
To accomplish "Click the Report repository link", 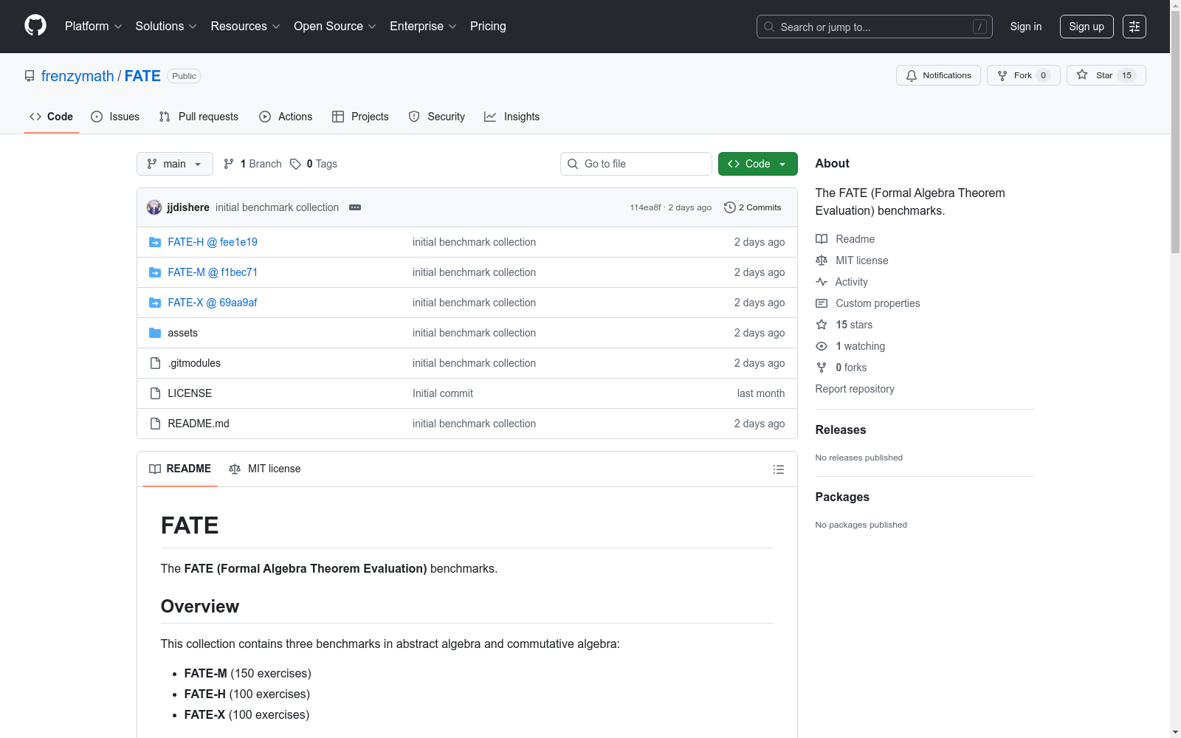I will [x=855, y=389].
